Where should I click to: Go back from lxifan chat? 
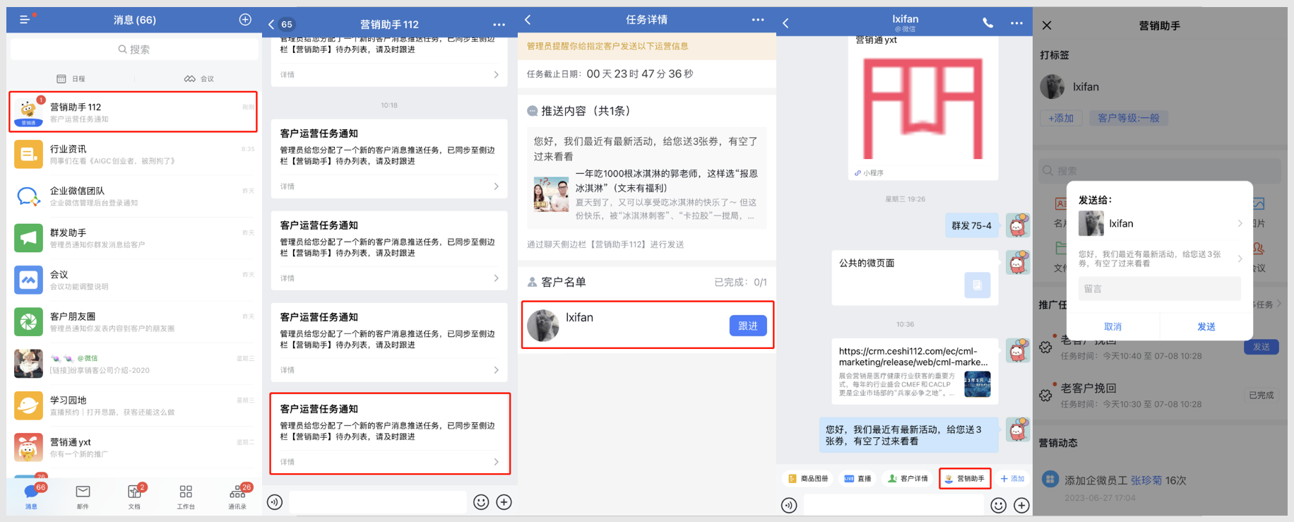click(x=786, y=23)
